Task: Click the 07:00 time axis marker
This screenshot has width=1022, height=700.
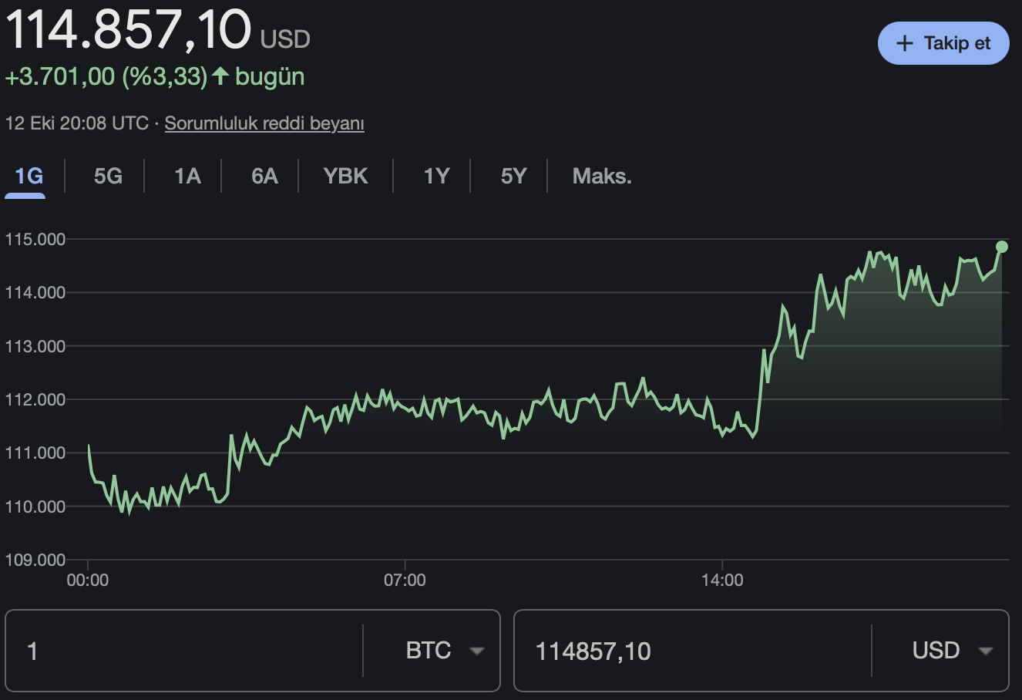Action: coord(405,580)
